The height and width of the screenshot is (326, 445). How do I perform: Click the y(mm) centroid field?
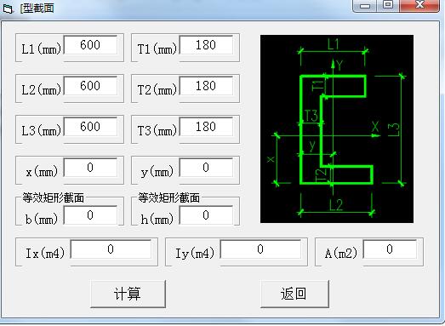(206, 168)
